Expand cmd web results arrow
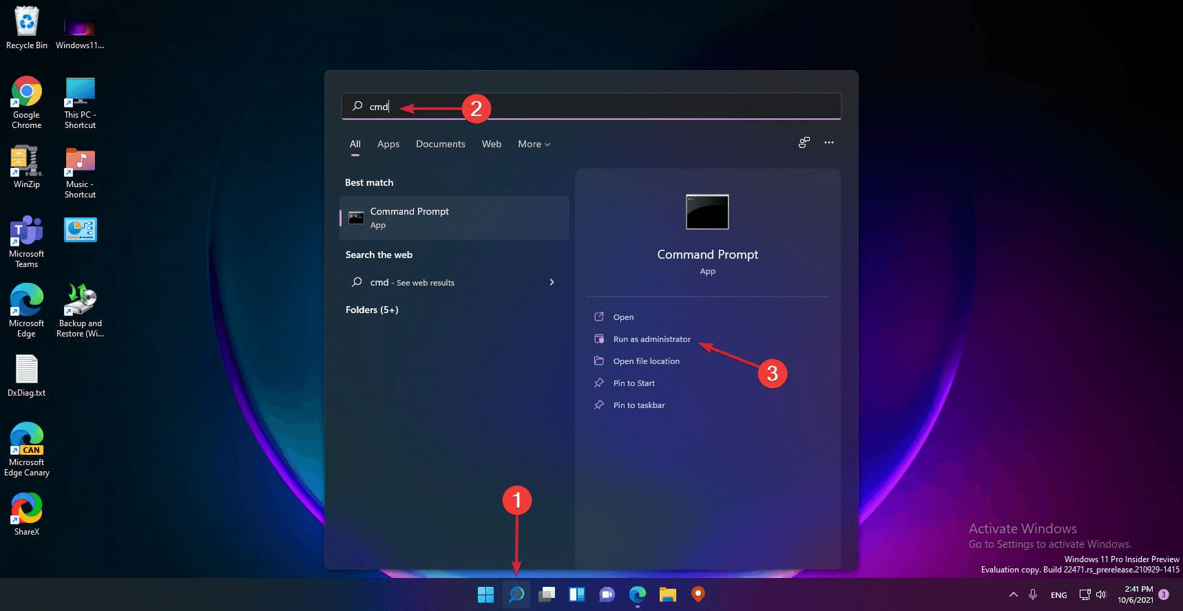 click(x=552, y=282)
